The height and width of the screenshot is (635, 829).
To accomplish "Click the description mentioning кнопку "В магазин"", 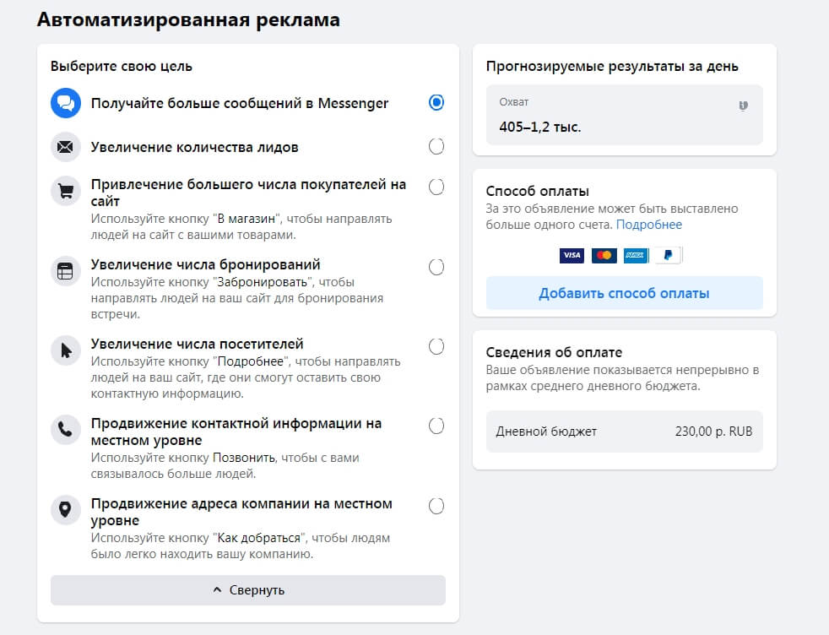I will click(x=241, y=227).
